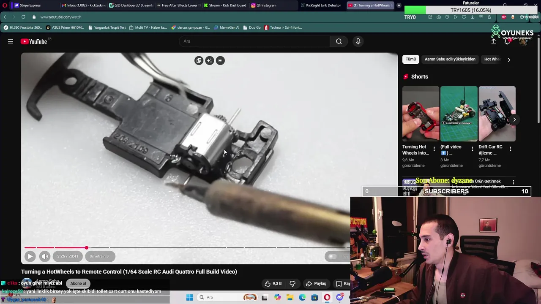Switch to Stripe Express browser tab

coord(33,5)
